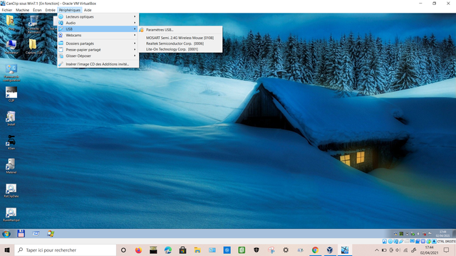Click Insérer l'image CD des Additions invité

click(98, 64)
